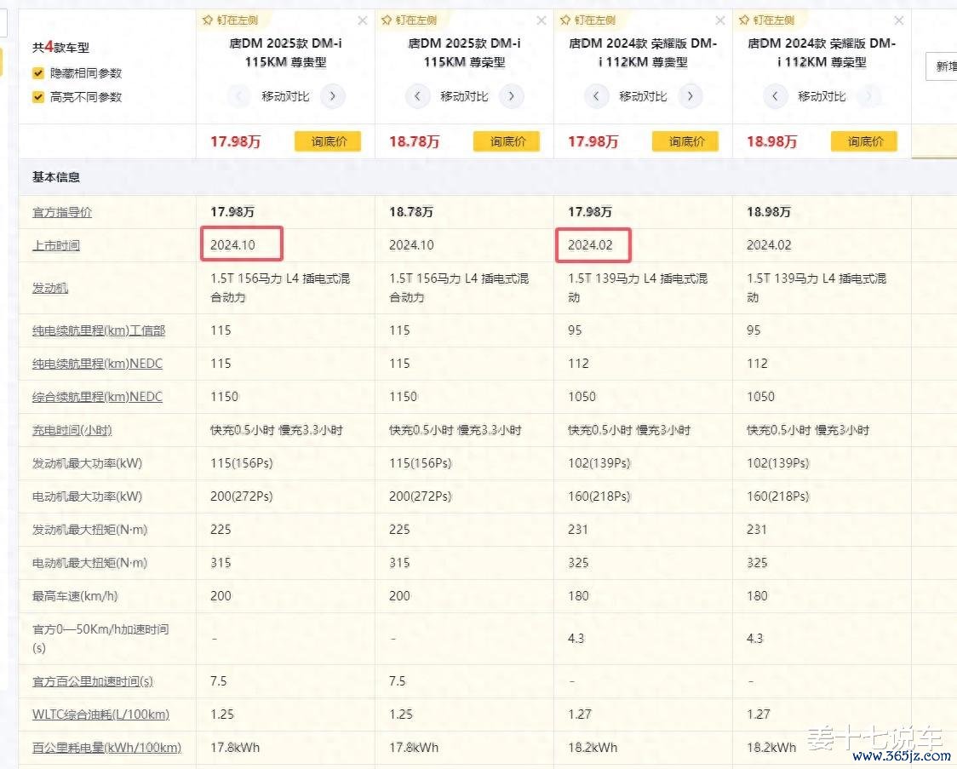Viewport: 957px width, 769px height.
Task: Move 2025款 115KM 尊荣型 column right
Action: click(512, 96)
